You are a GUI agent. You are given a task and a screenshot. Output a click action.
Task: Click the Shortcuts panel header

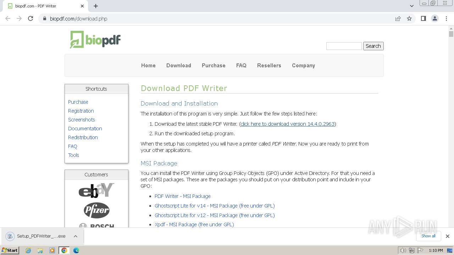point(96,89)
